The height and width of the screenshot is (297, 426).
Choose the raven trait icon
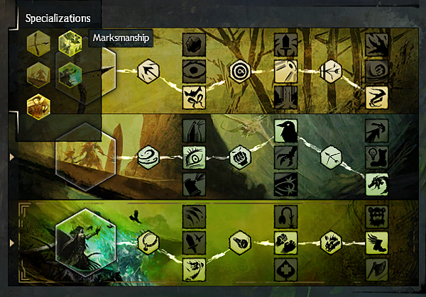coord(285,130)
